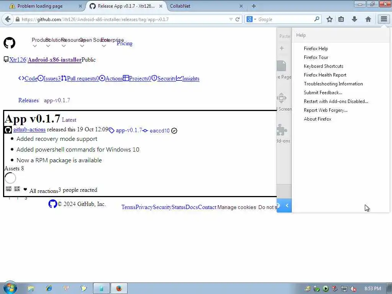Viewport: 392px width, 294px height.
Task: Open commit eaccd10 link
Action: (x=160, y=131)
